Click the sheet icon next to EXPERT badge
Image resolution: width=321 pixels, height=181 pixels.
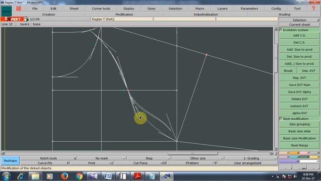(x=26, y=19)
